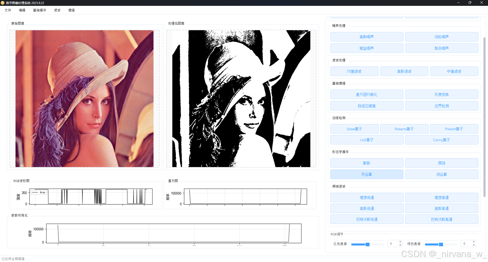
Task: Click the 理想高通 button
Action: click(x=441, y=198)
